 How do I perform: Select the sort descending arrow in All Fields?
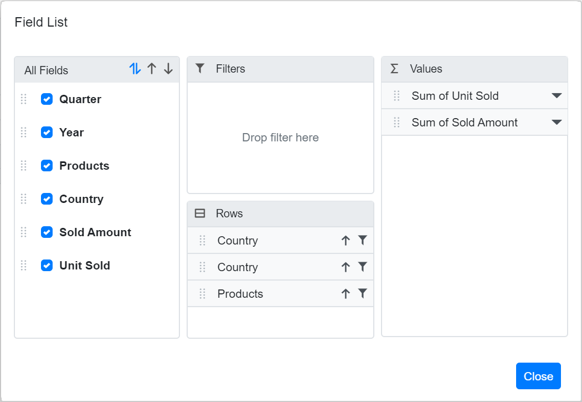tap(168, 69)
